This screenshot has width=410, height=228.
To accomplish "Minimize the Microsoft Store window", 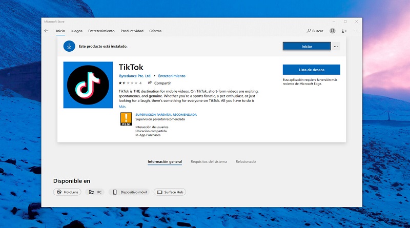I will pos(334,22).
